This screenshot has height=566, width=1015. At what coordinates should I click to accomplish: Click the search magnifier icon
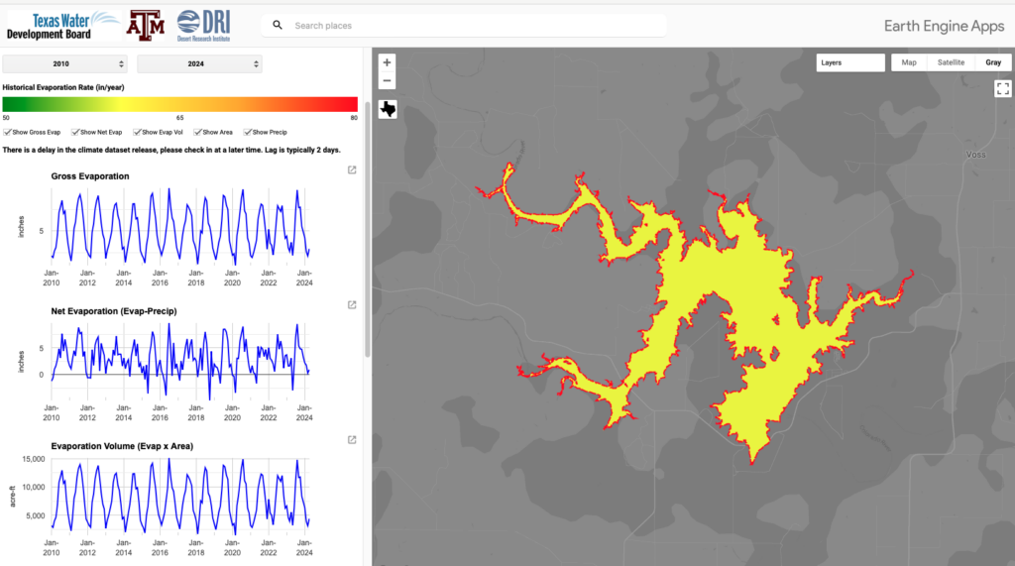coord(278,25)
